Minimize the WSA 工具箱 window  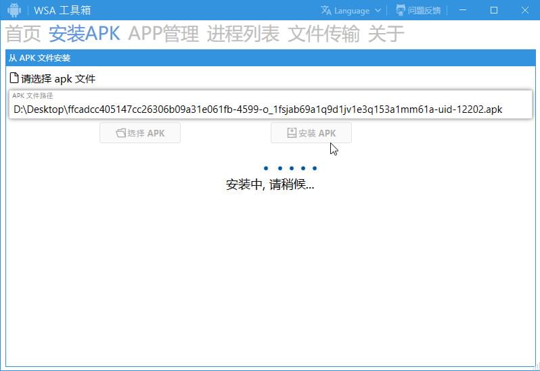[x=463, y=10]
